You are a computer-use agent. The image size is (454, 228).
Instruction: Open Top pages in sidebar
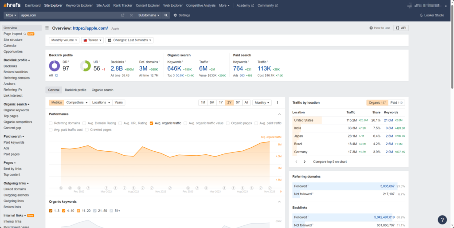point(11,116)
